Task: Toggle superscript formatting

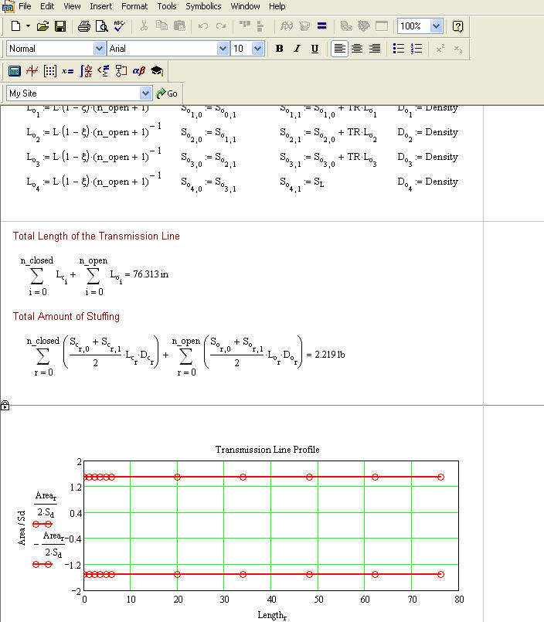Action: tap(440, 49)
